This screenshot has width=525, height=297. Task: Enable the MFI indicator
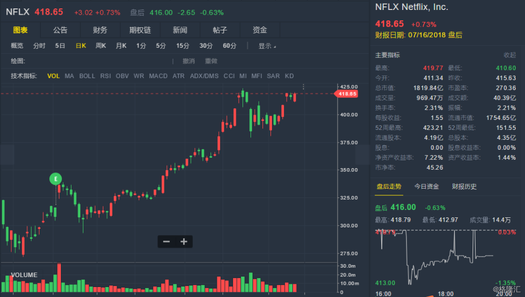257,76
